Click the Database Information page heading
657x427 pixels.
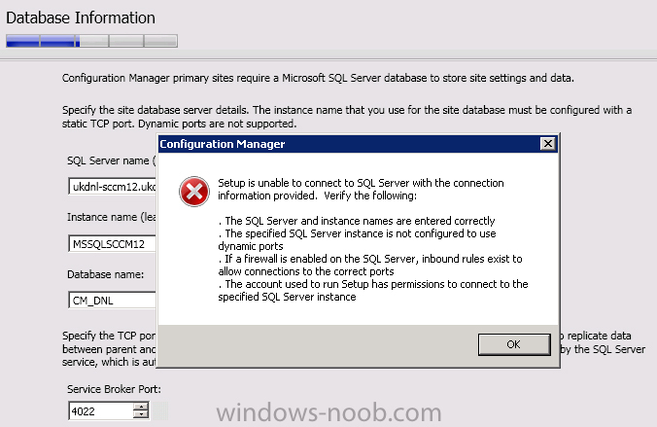81,18
